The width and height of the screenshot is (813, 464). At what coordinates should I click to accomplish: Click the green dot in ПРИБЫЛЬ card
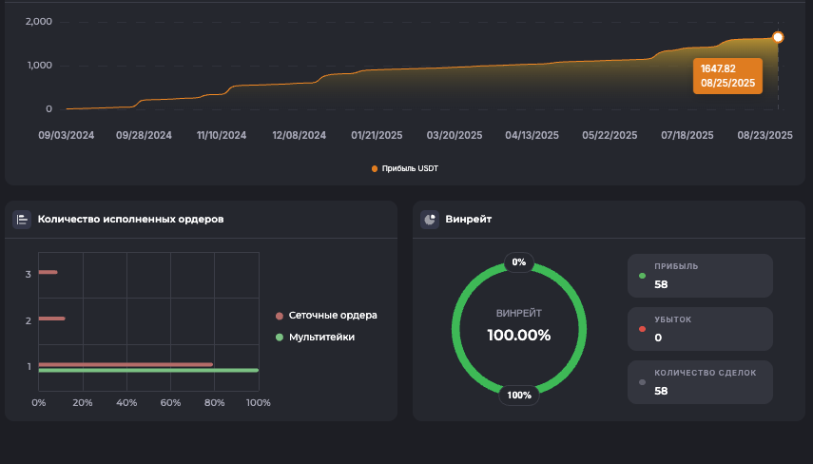click(x=643, y=277)
